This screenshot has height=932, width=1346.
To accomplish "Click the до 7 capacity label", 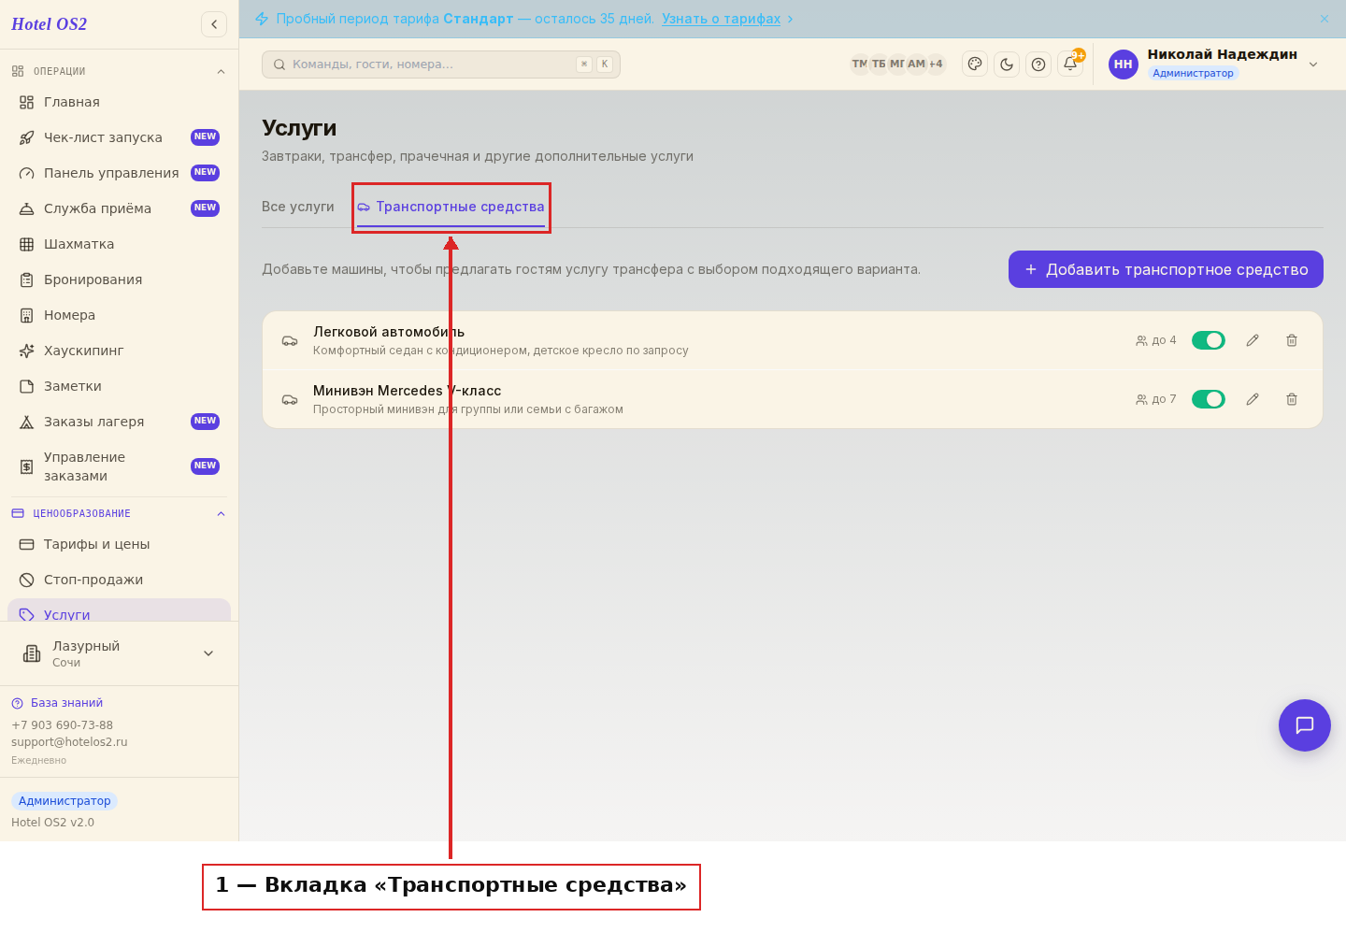I will click(1156, 399).
